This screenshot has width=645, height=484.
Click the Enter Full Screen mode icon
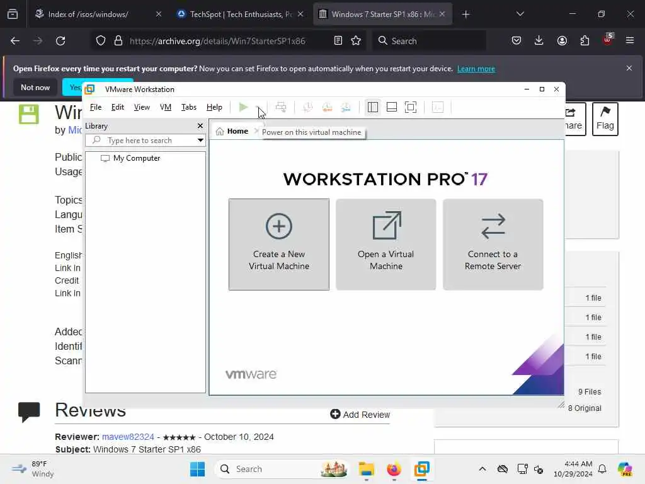click(x=411, y=107)
